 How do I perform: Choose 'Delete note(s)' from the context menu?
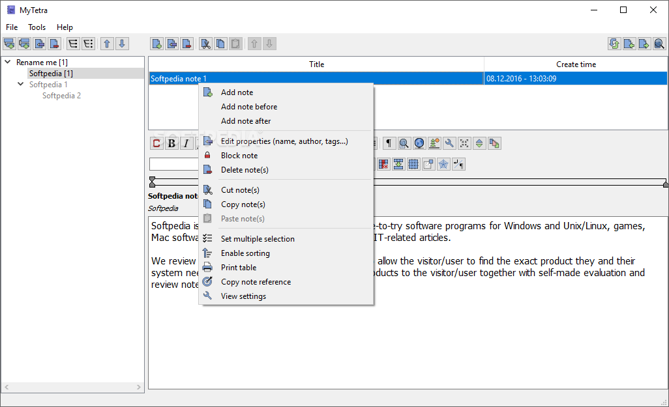click(x=286, y=170)
